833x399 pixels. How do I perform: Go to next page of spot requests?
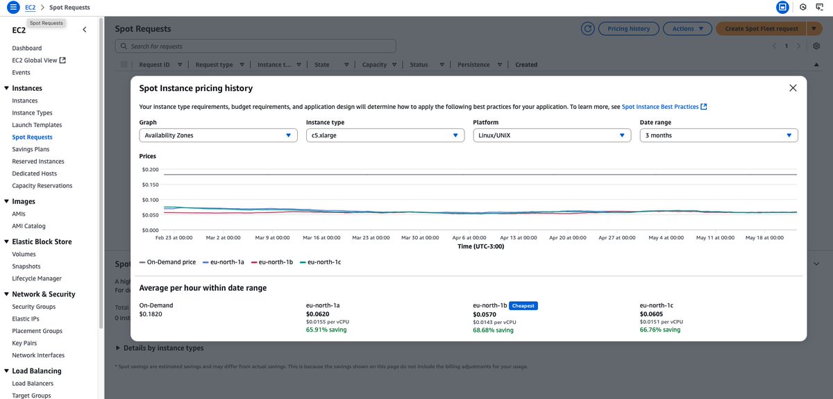coord(799,46)
